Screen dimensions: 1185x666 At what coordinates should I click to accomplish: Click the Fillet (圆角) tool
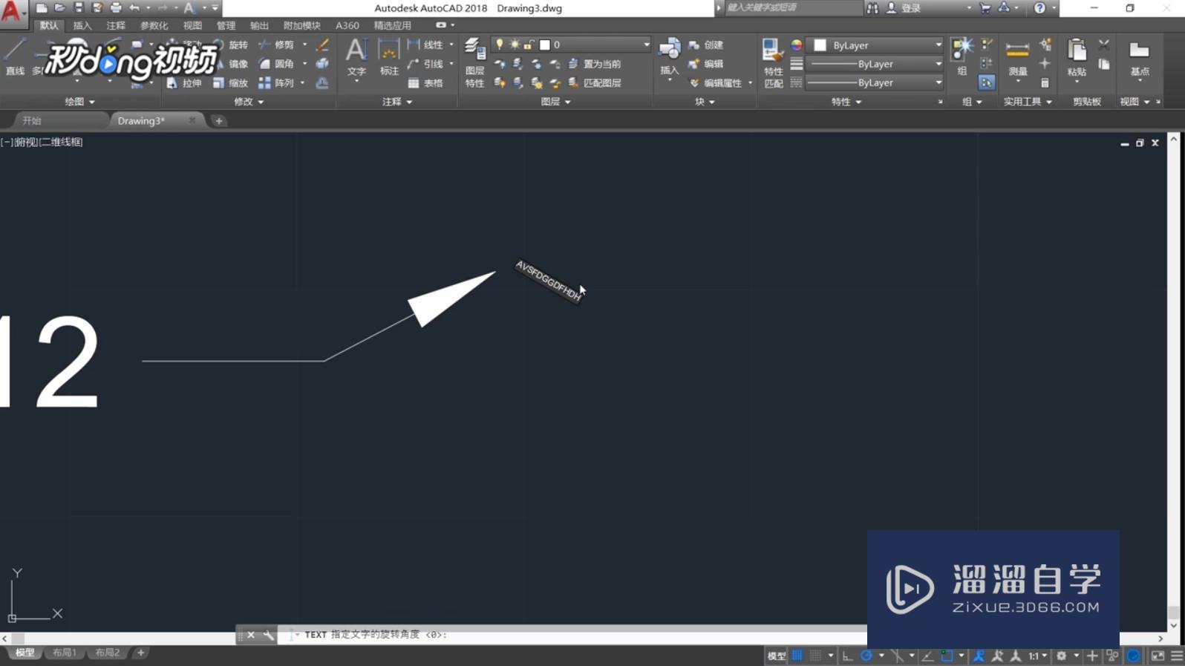coord(276,64)
